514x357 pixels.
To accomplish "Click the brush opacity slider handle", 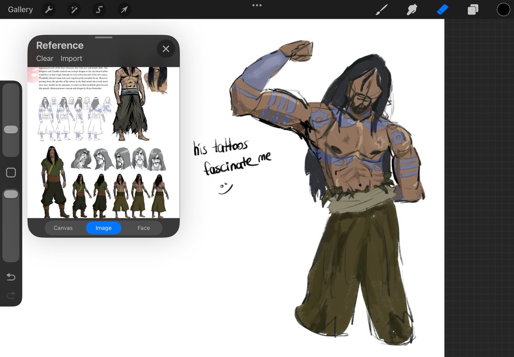I will pos(11,194).
